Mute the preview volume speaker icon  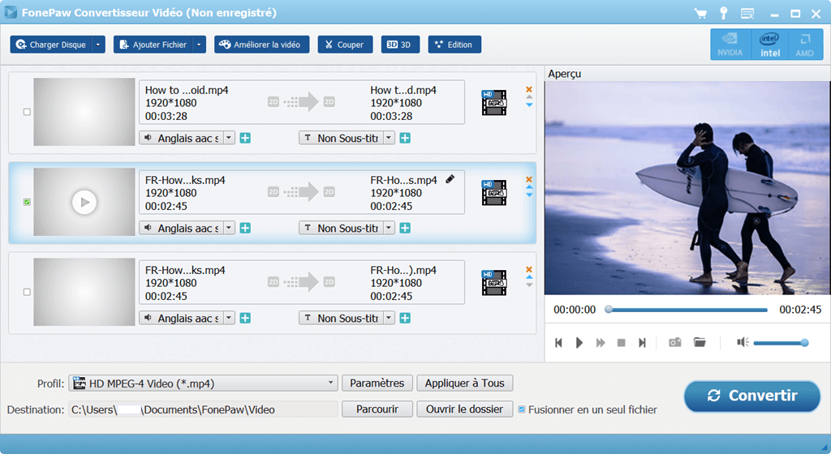pos(742,343)
